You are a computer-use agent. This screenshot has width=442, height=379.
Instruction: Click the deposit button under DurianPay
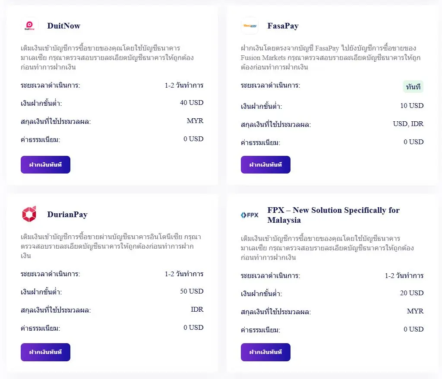pos(45,352)
